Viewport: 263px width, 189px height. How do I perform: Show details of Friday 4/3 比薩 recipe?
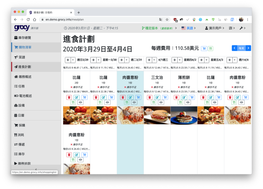[x=215, y=102]
